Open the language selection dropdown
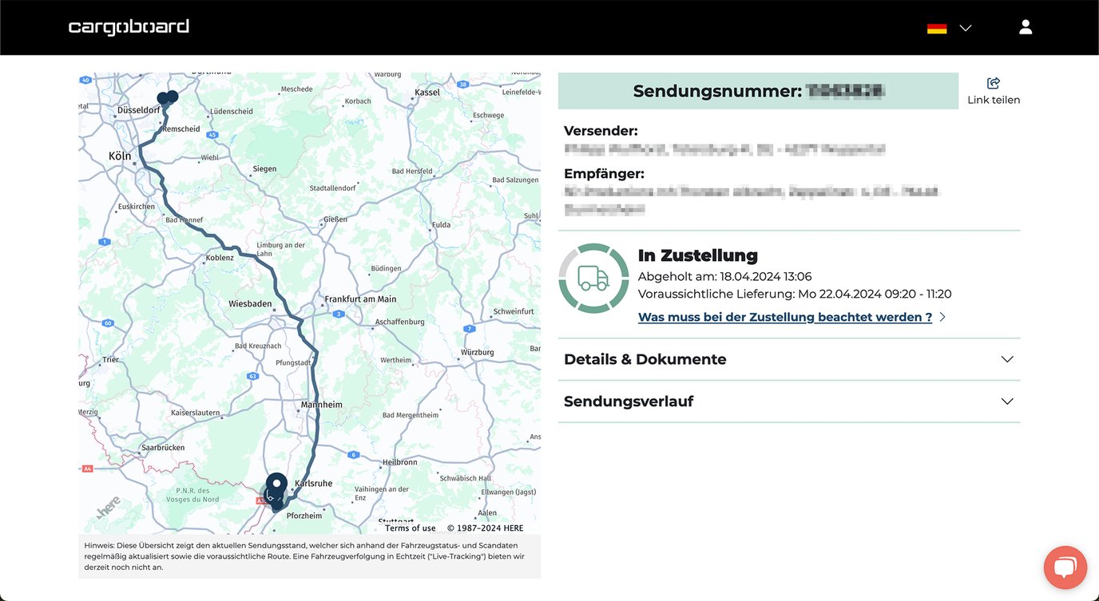This screenshot has width=1099, height=601. (965, 27)
